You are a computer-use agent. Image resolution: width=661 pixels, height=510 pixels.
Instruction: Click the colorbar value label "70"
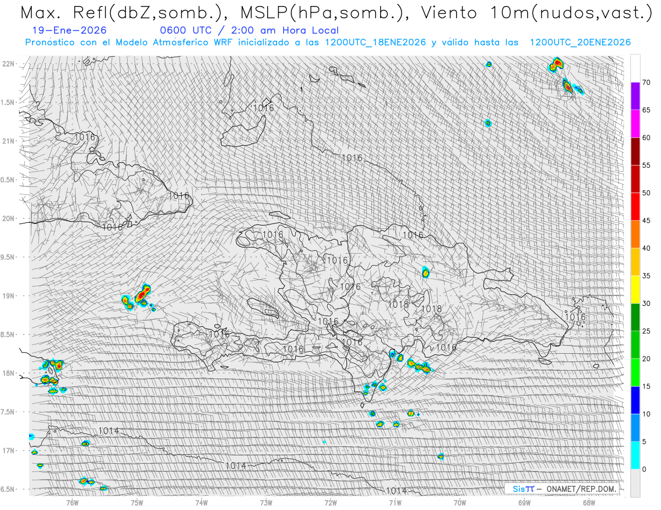pos(647,83)
